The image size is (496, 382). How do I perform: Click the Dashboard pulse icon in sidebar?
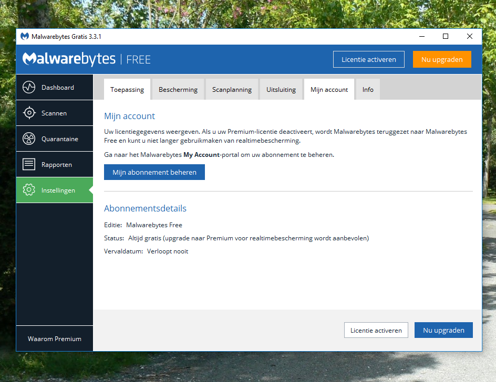pos(29,87)
